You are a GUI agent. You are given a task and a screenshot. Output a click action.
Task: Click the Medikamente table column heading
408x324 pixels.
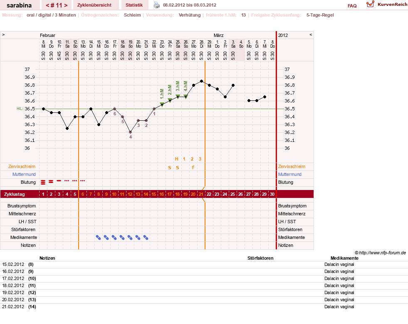click(x=344, y=258)
